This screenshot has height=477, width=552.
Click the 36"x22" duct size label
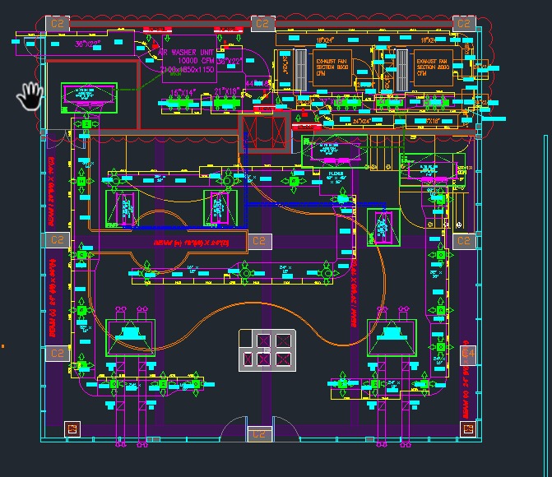coord(87,44)
